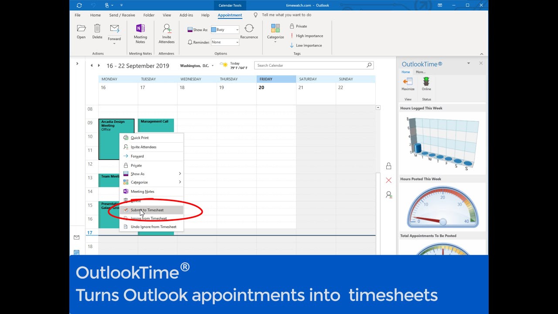Click the Hours Logged This Week chart

pos(442,143)
